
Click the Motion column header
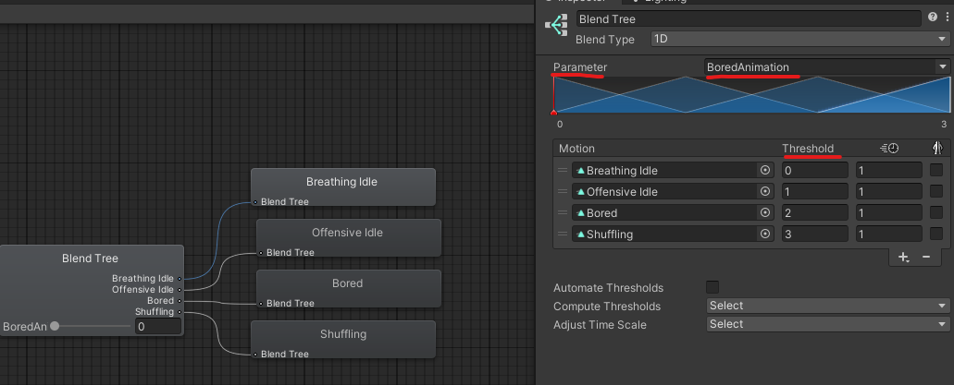pyautogui.click(x=576, y=148)
